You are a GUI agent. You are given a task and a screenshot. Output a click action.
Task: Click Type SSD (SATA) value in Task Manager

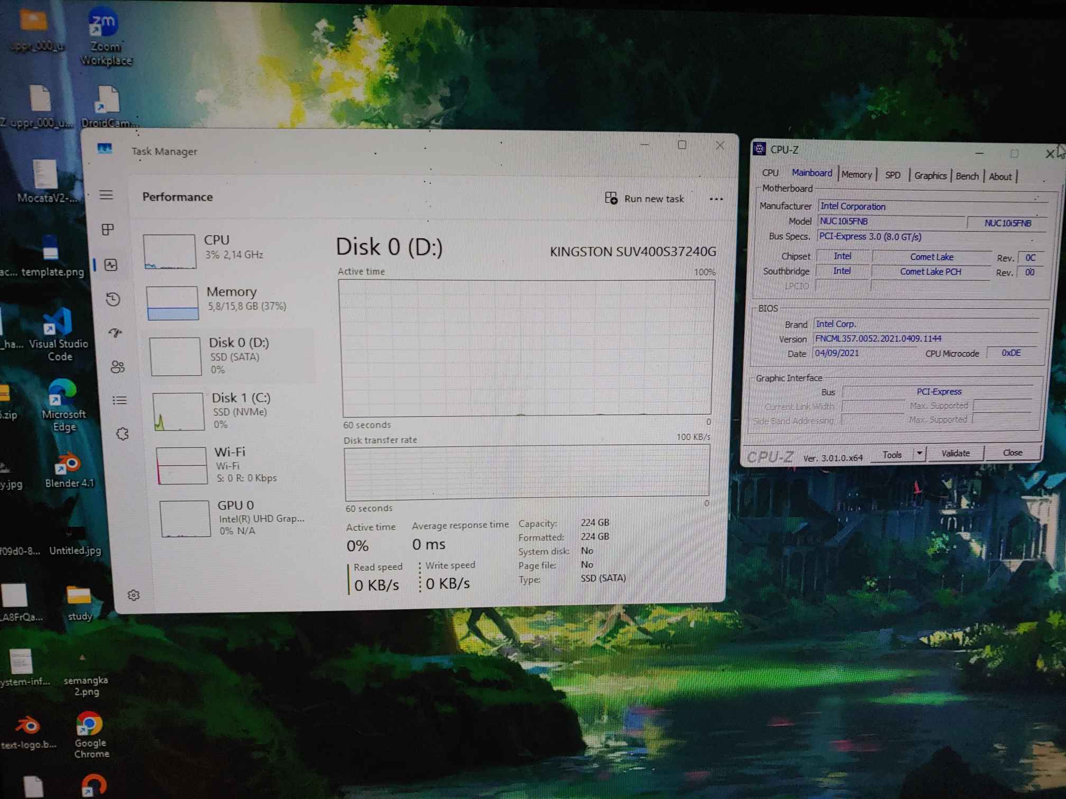point(603,578)
